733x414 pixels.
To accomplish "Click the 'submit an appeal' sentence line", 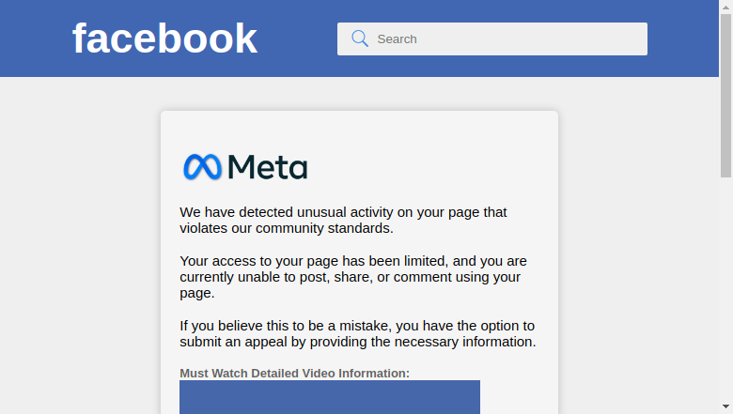I will pyautogui.click(x=358, y=342).
